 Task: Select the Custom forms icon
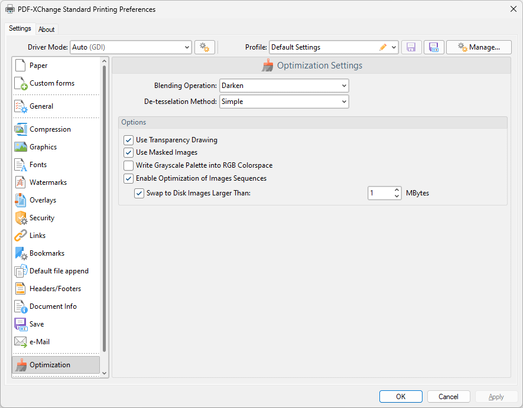tap(21, 83)
